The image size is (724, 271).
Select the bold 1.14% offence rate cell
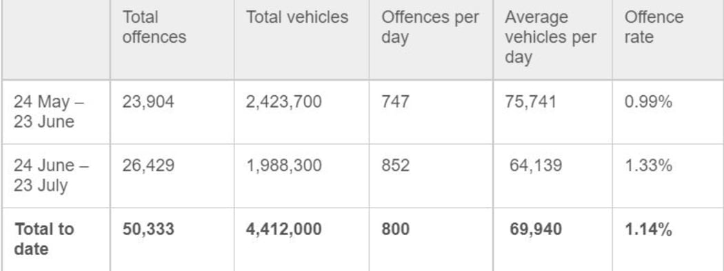648,229
